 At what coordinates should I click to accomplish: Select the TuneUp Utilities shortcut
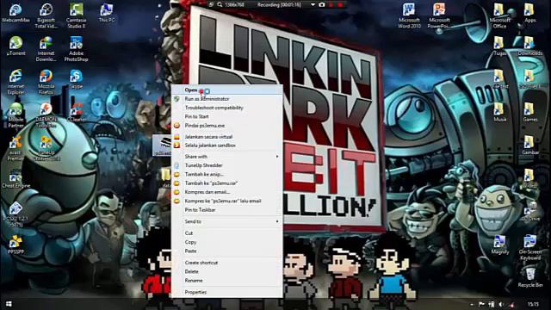[x=46, y=148]
